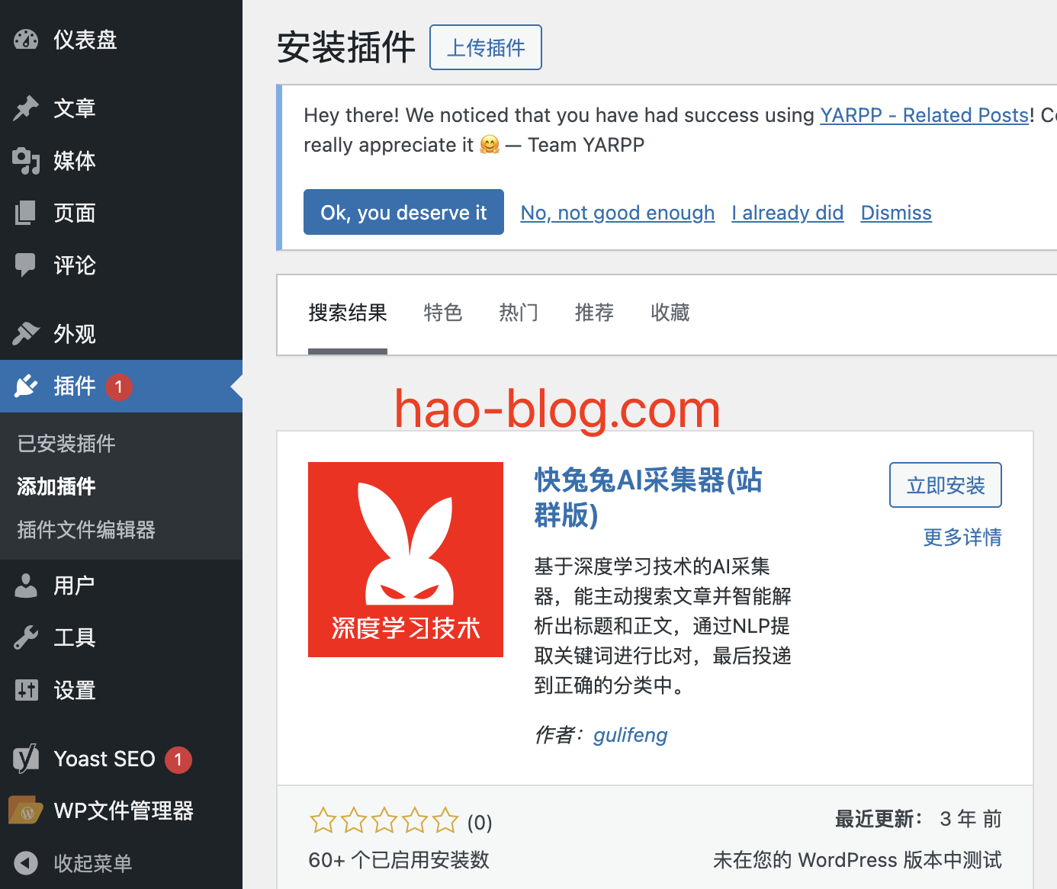
Task: Click the Plugins plug icon
Action: click(26, 386)
